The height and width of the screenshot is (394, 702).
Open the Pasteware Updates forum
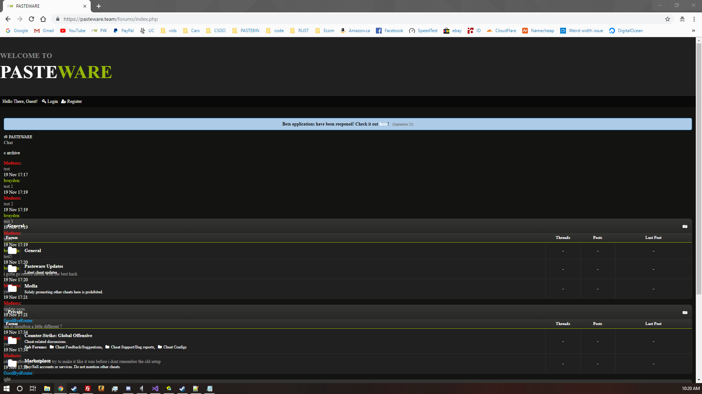44,266
